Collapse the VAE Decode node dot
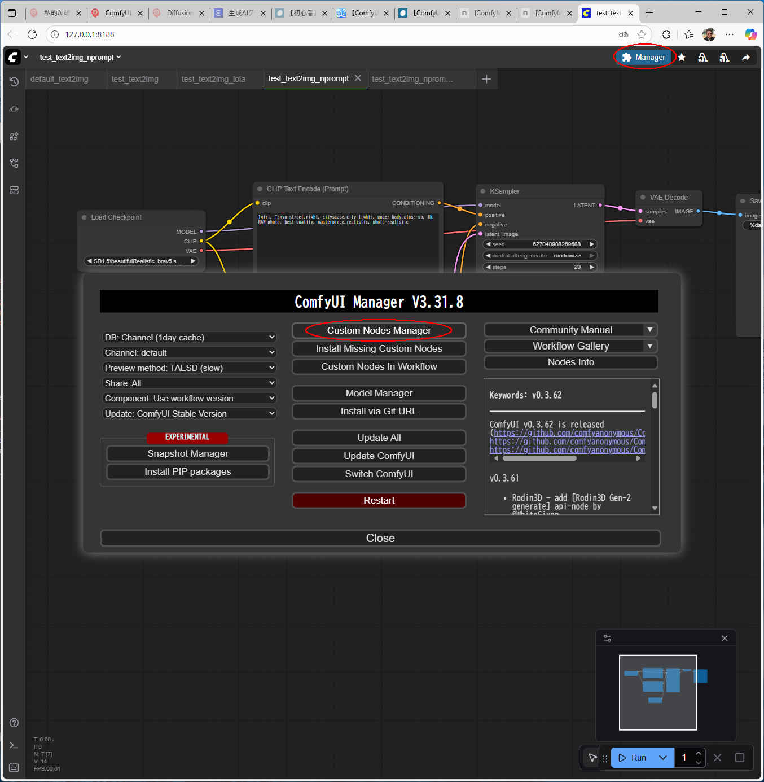This screenshot has width=764, height=782. pos(642,198)
